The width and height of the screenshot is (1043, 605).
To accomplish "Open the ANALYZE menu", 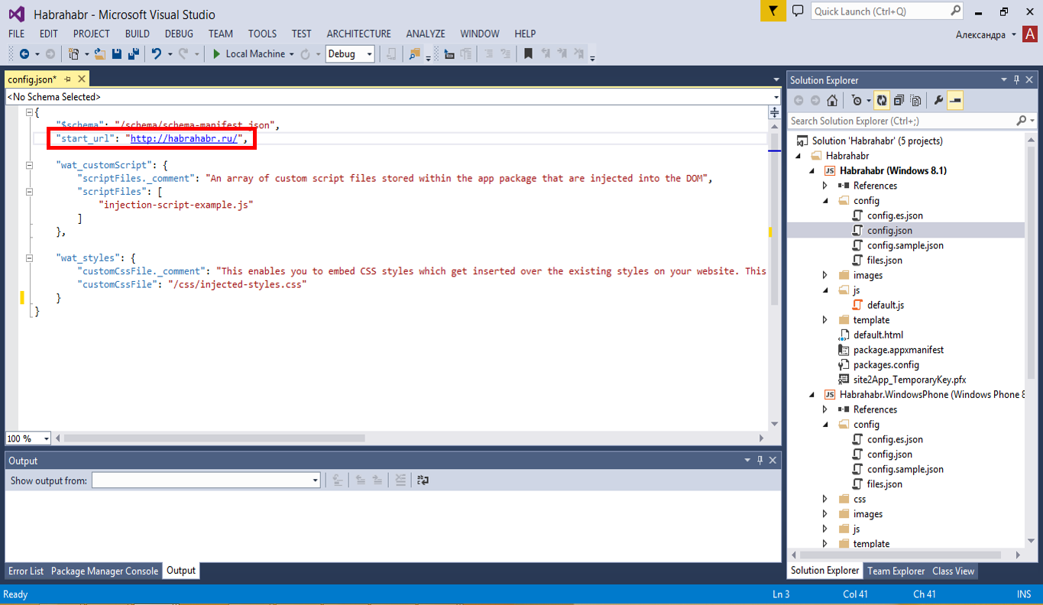I will (x=426, y=34).
